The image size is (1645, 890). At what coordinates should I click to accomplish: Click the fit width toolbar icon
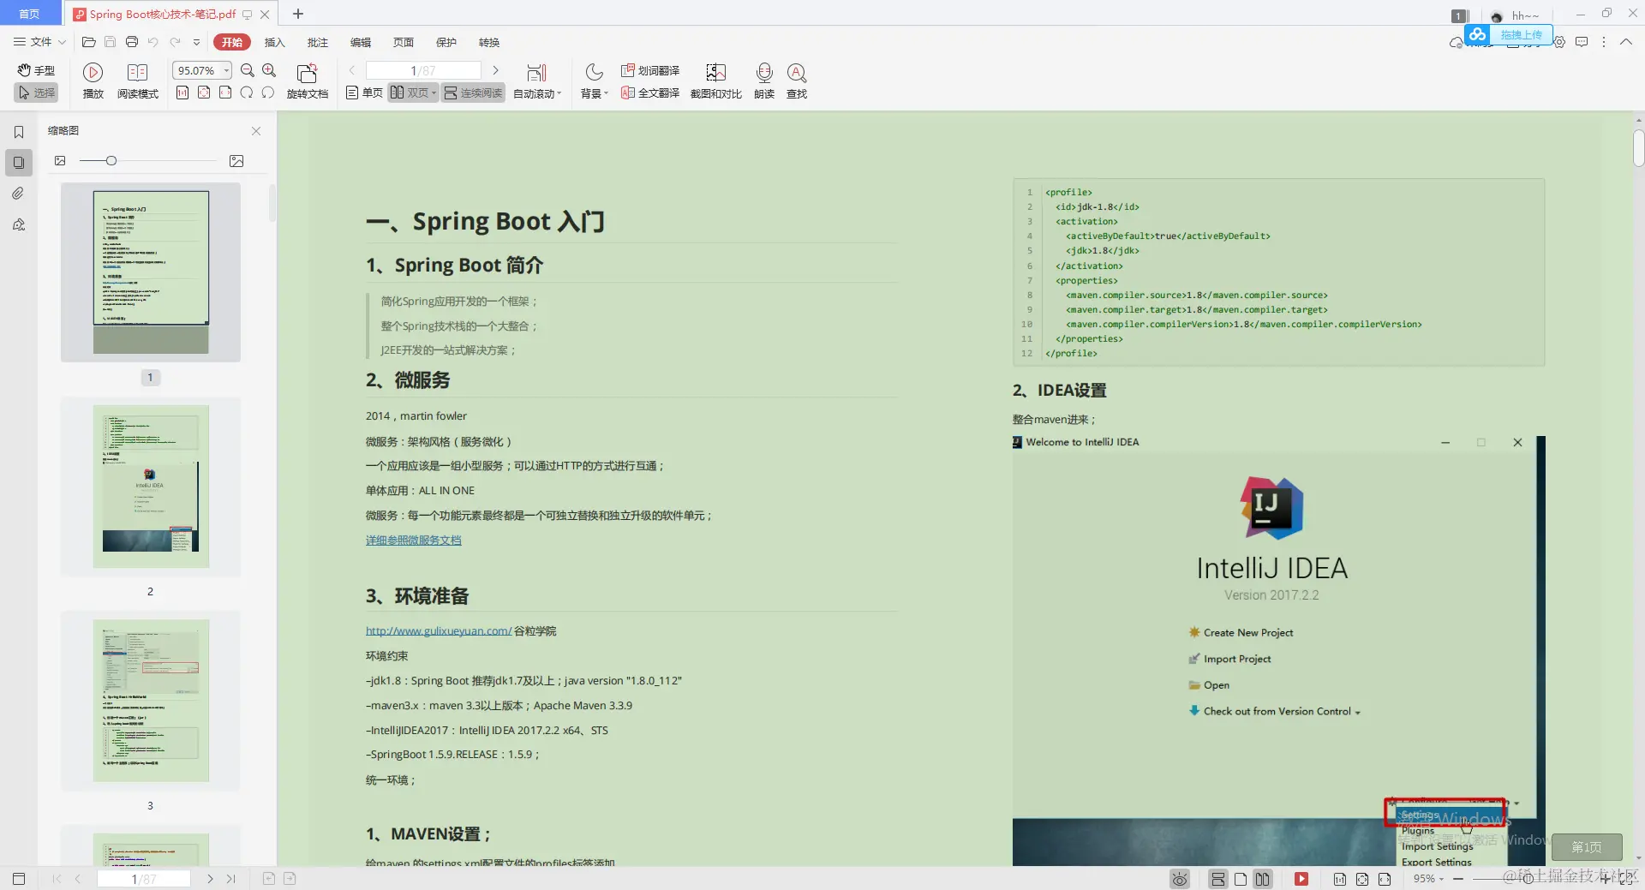225,93
